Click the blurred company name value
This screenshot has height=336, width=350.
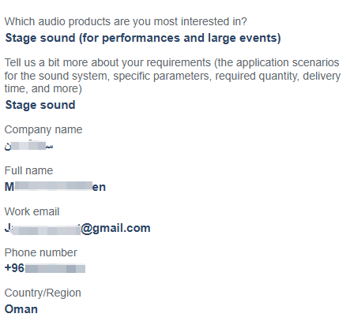pos(28,145)
